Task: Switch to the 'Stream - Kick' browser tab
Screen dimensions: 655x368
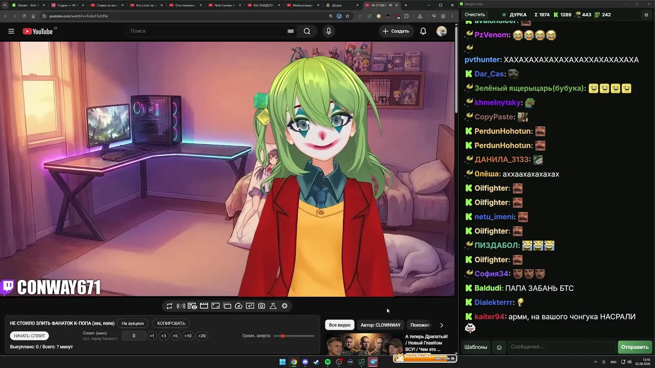Action: click(29, 5)
